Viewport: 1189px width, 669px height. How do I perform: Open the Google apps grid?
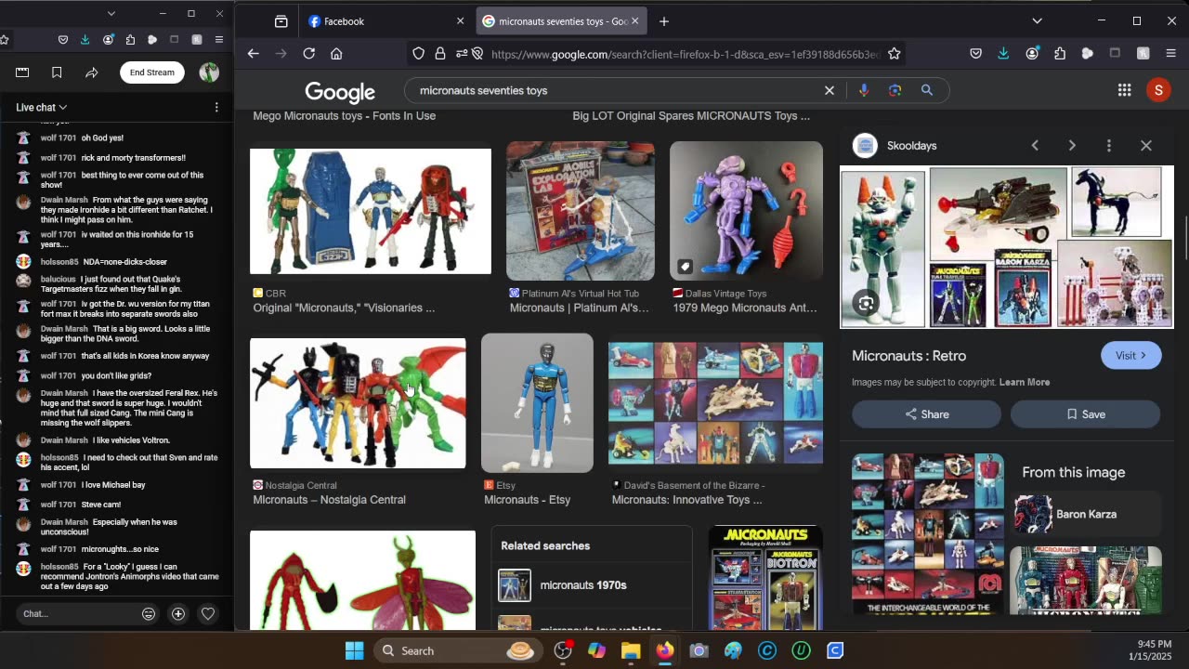point(1124,90)
